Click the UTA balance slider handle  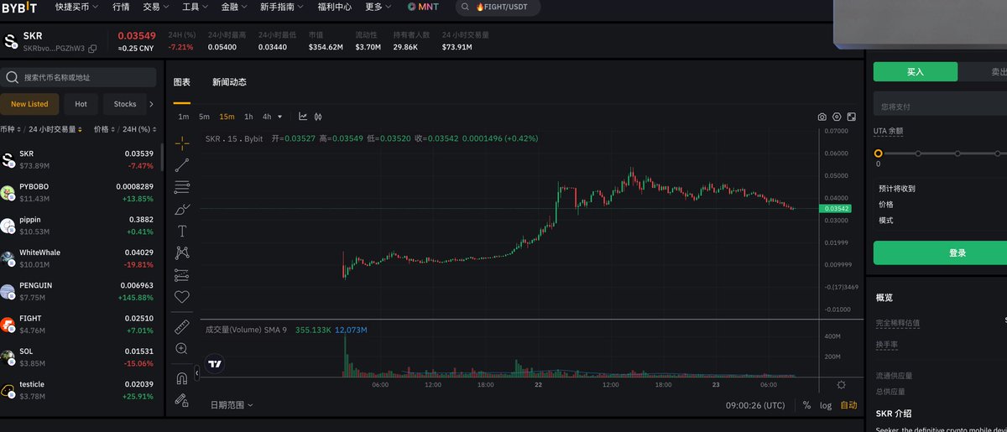pos(878,154)
